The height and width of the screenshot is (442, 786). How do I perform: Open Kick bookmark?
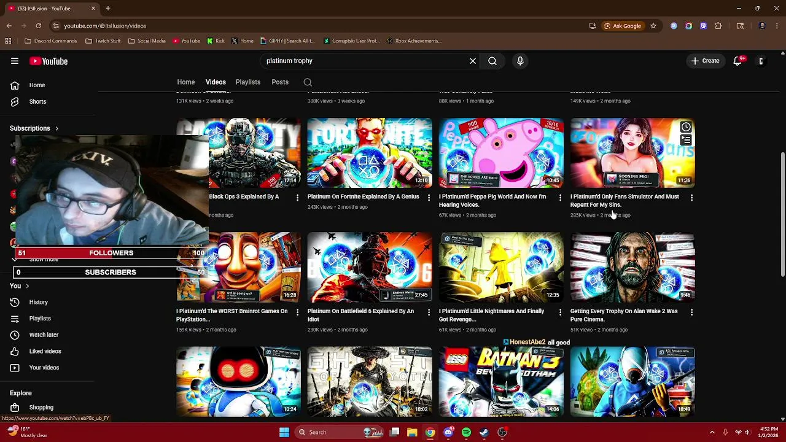point(216,41)
